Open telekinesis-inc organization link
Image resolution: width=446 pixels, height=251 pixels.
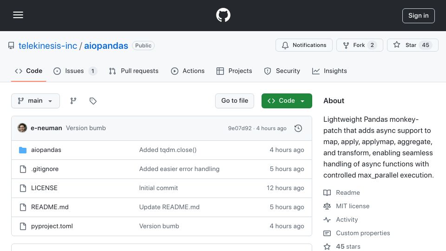point(48,46)
